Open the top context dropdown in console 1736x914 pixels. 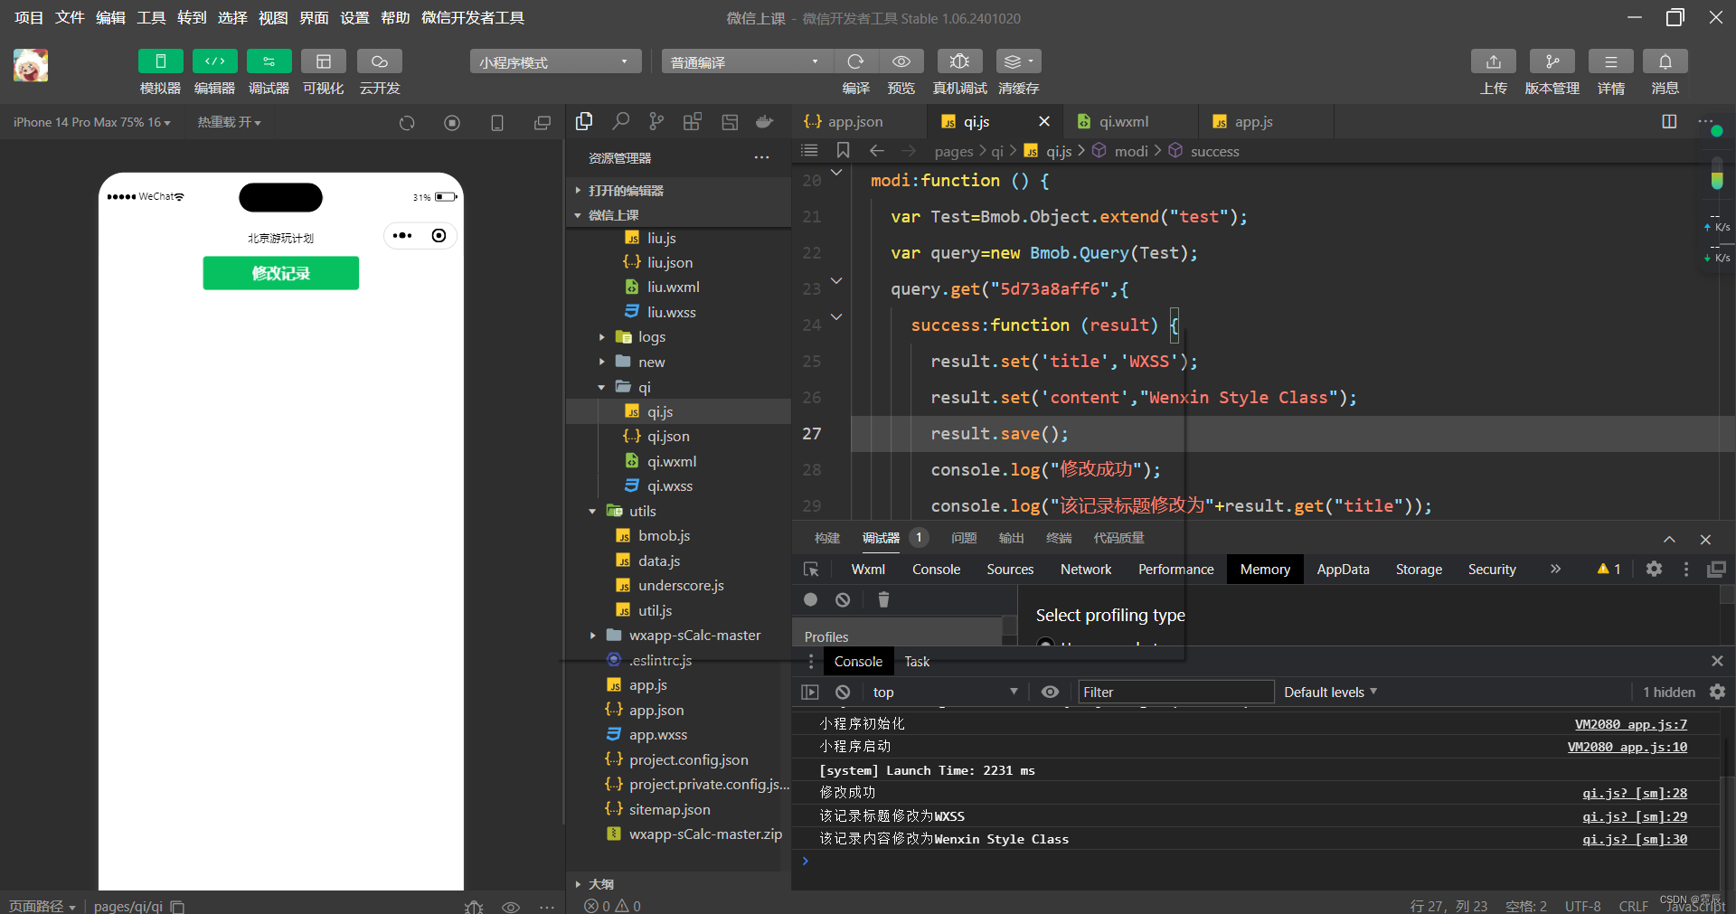click(944, 692)
